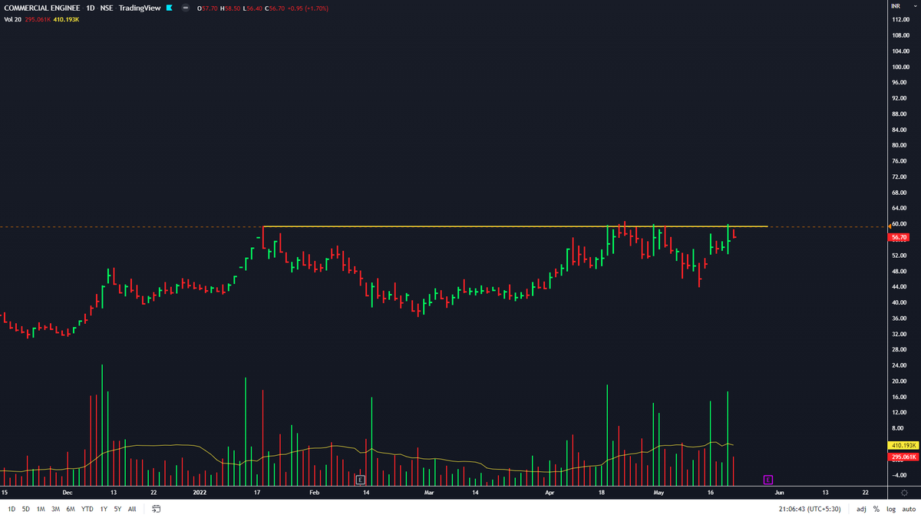Click the Apr label on time axis
The height and width of the screenshot is (518, 921).
point(550,491)
